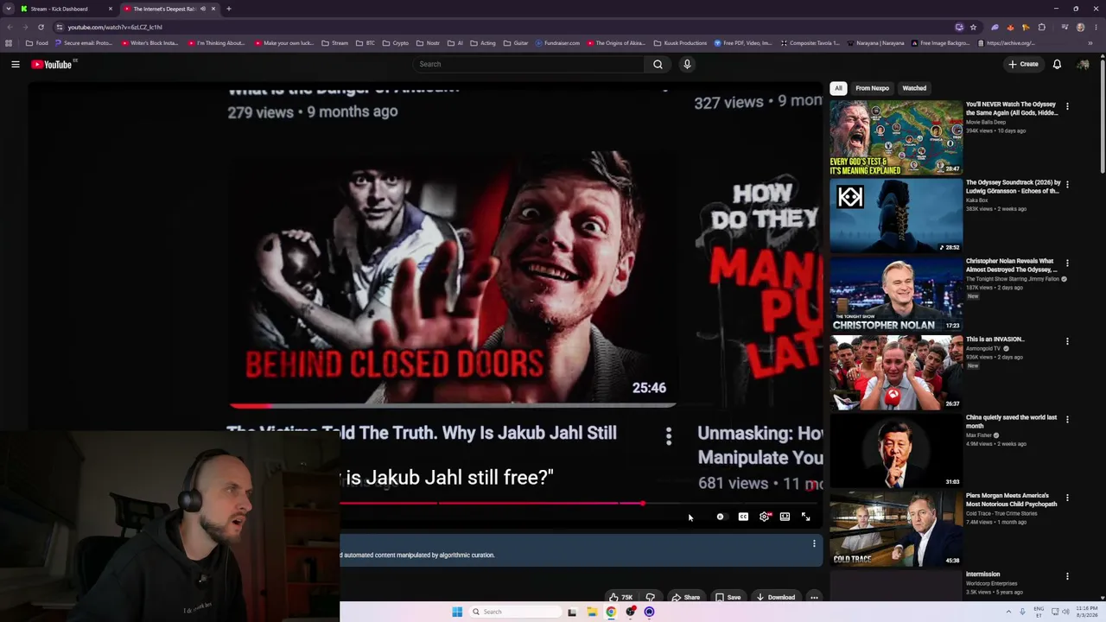This screenshot has height=622, width=1106.
Task: Click Movie Balls Deep channel name
Action: [x=986, y=122]
